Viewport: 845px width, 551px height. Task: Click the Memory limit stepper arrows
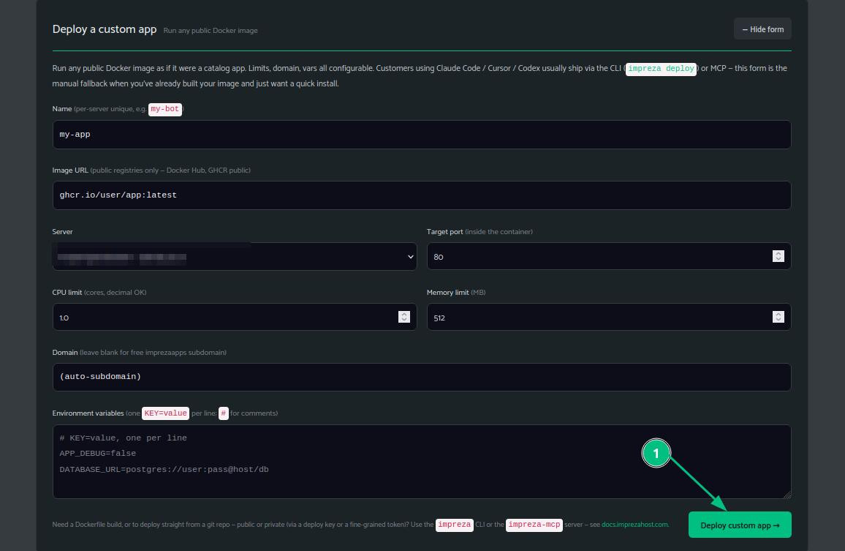coord(778,318)
